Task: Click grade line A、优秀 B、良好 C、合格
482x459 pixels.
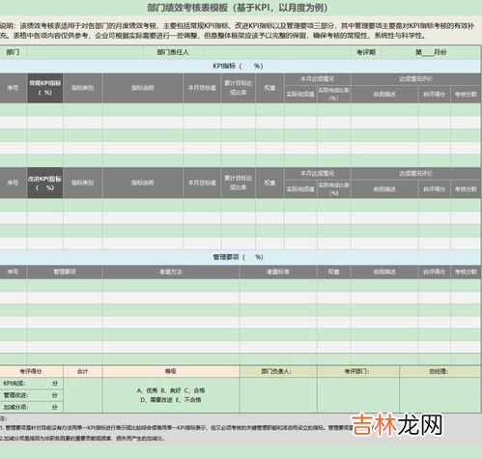Action: click(x=171, y=390)
